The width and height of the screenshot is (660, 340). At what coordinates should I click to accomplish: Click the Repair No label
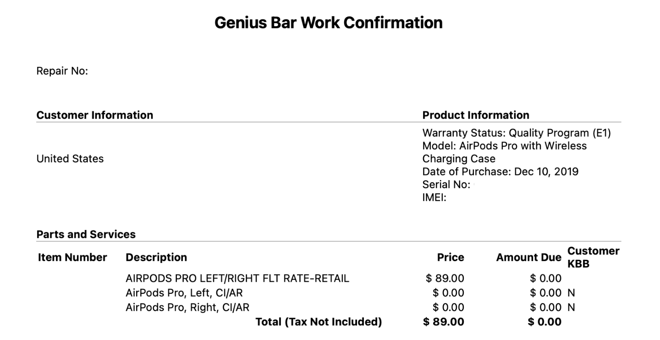62,71
